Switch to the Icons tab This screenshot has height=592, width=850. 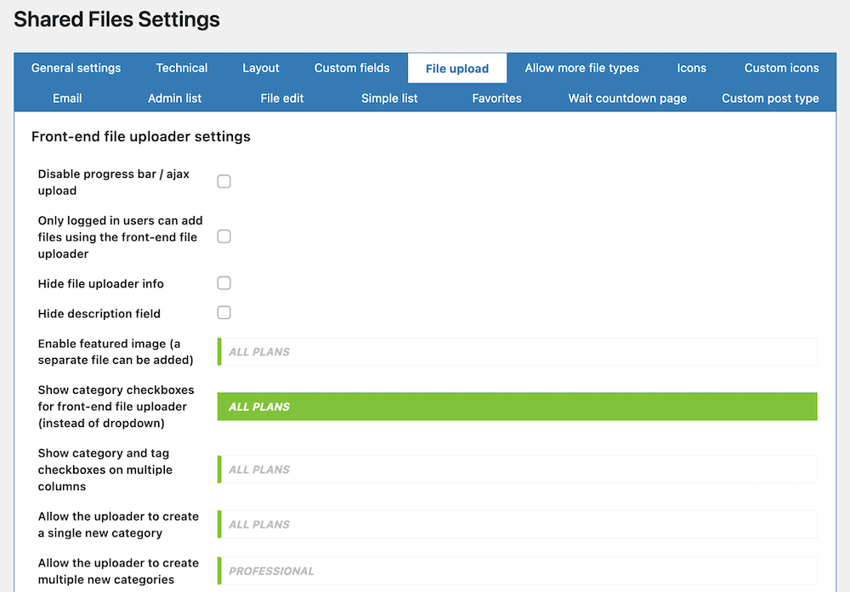pyautogui.click(x=691, y=68)
